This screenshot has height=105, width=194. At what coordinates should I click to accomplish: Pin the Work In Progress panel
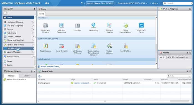(190, 9)
